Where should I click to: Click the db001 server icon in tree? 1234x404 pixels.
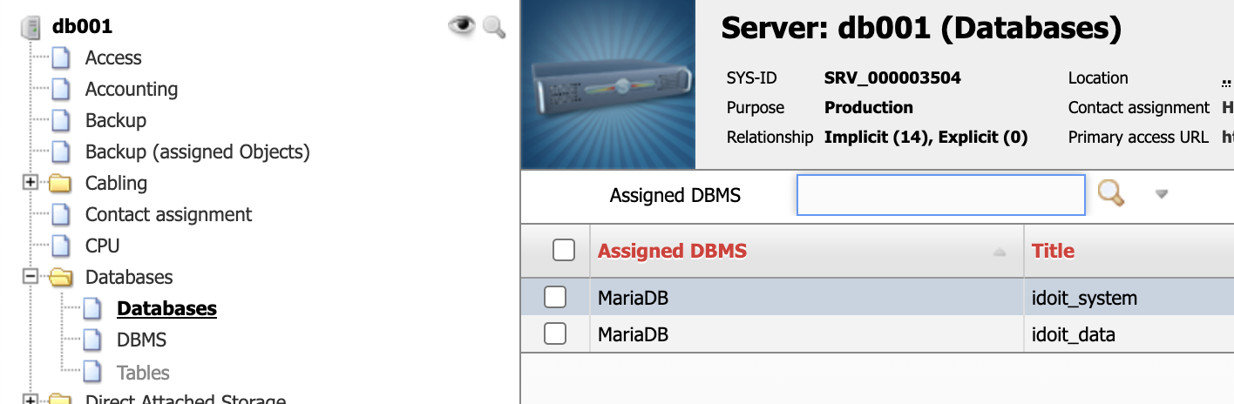(x=31, y=27)
